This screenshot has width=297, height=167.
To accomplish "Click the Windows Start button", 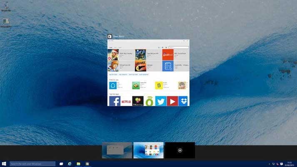I will point(4,164).
